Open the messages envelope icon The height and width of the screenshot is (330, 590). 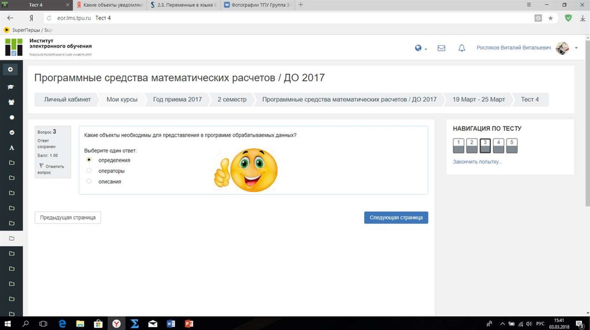tap(441, 48)
